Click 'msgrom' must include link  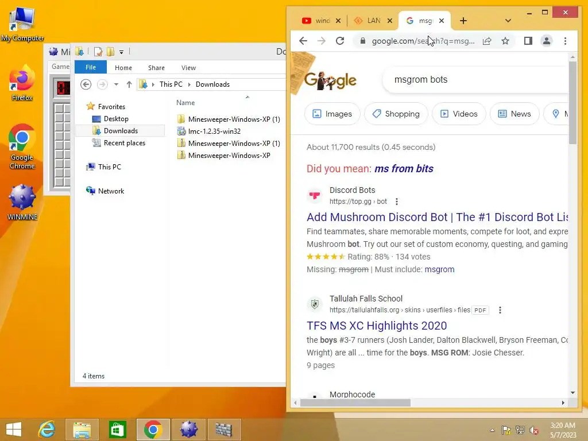pos(439,269)
